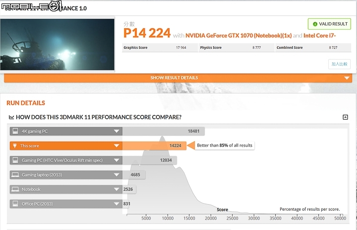This screenshot has height=230, width=357.
Task: Expand the Show Result Details bar
Action: point(178,78)
